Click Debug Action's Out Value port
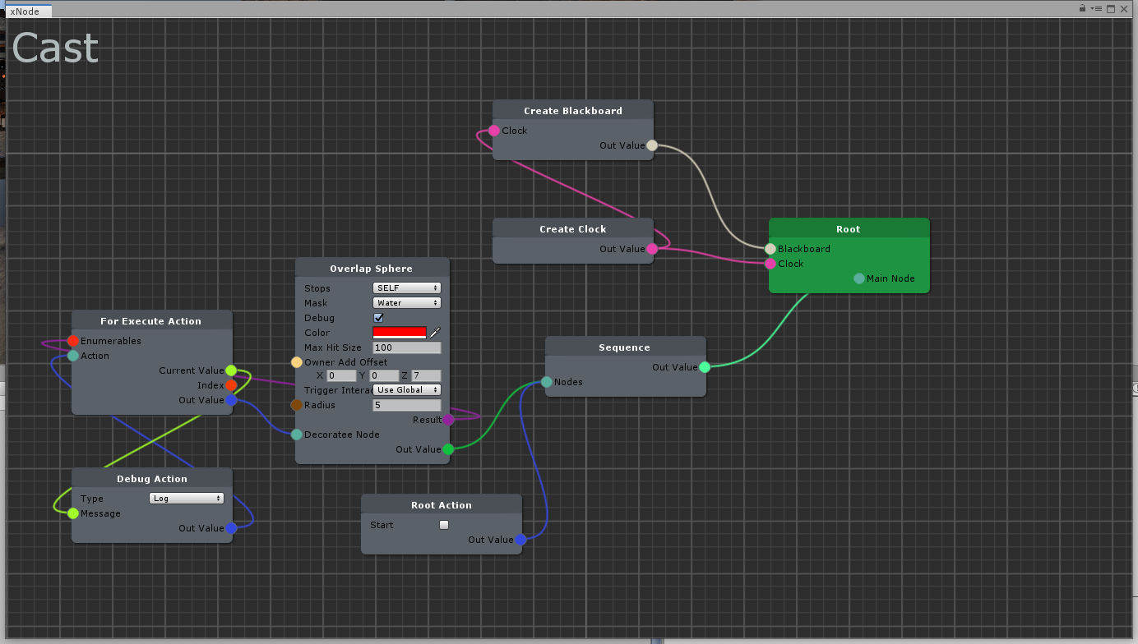Image resolution: width=1138 pixels, height=644 pixels. coord(231,528)
